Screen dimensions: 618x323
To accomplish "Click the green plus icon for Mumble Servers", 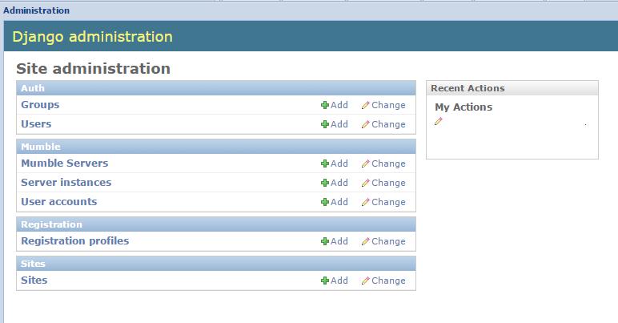I will pos(325,164).
